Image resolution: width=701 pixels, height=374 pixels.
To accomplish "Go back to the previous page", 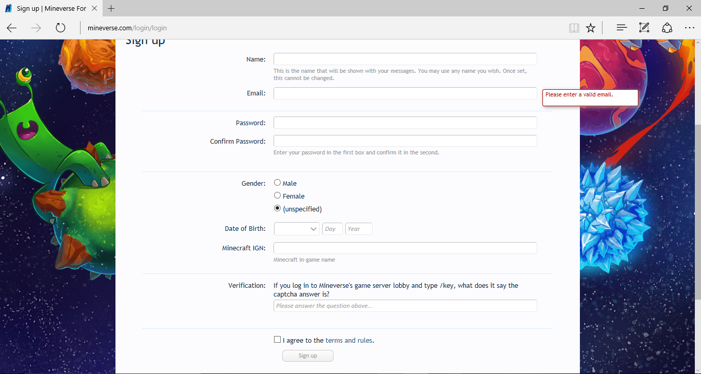I will pyautogui.click(x=12, y=28).
